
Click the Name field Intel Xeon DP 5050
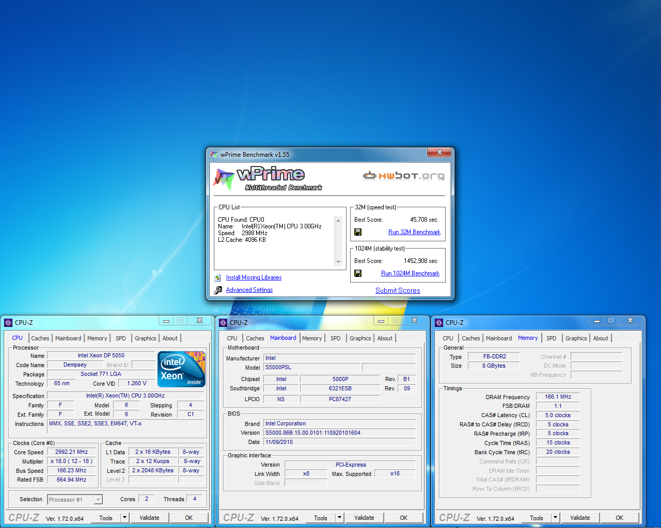[x=101, y=355]
